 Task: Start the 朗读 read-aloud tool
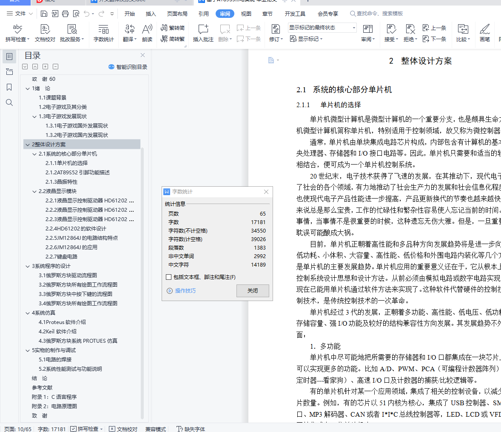[x=147, y=33]
